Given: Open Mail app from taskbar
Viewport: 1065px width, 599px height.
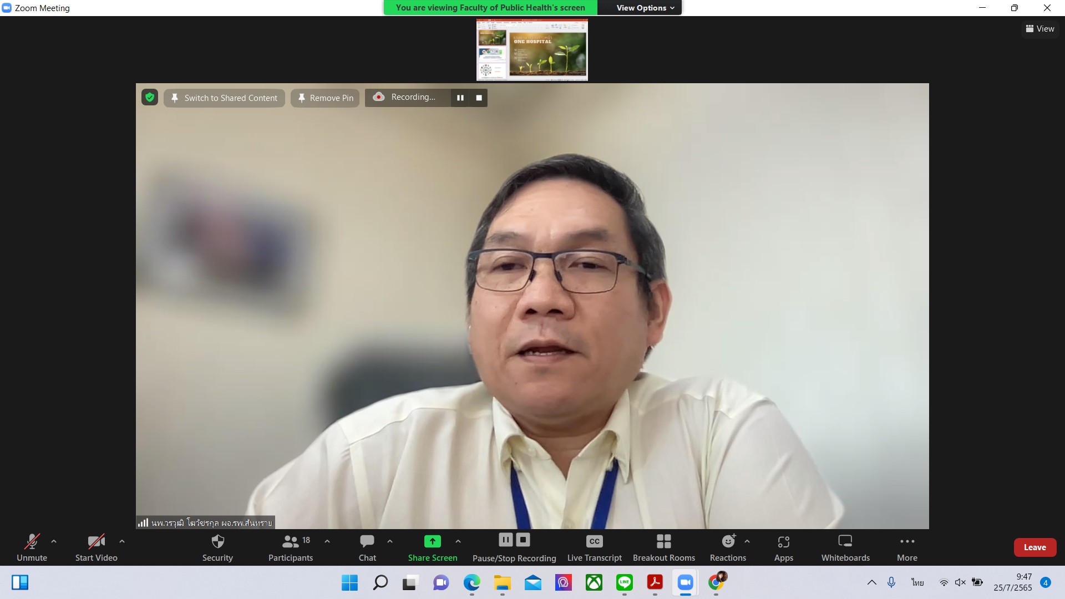Looking at the screenshot, I should point(532,582).
